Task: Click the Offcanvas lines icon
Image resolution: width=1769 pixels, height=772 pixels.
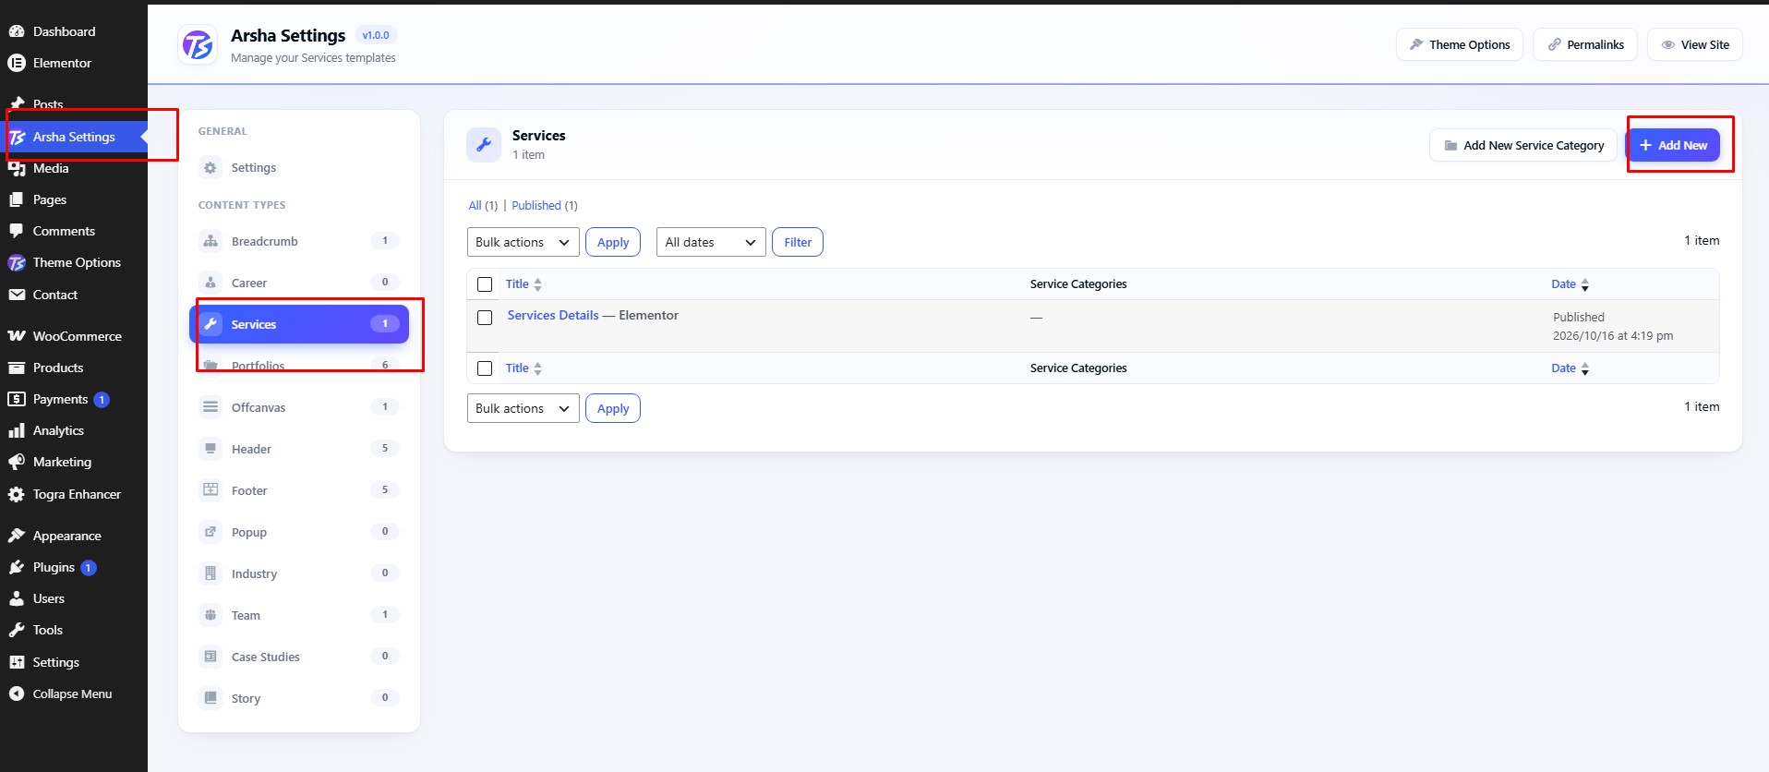Action: pos(211,407)
